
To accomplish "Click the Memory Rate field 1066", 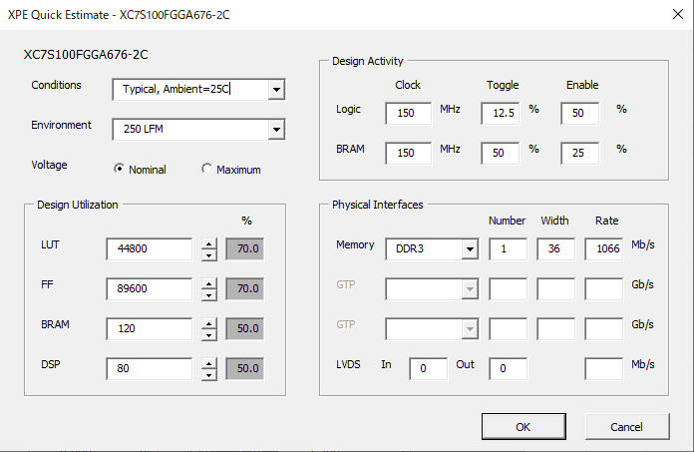I will (603, 248).
